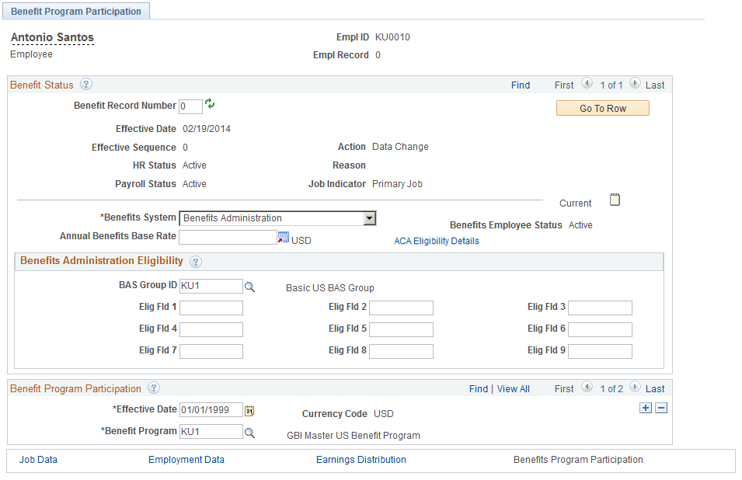This screenshot has width=742, height=480.
Task: Delete the current Benefit Program Participation row
Action: pos(660,407)
